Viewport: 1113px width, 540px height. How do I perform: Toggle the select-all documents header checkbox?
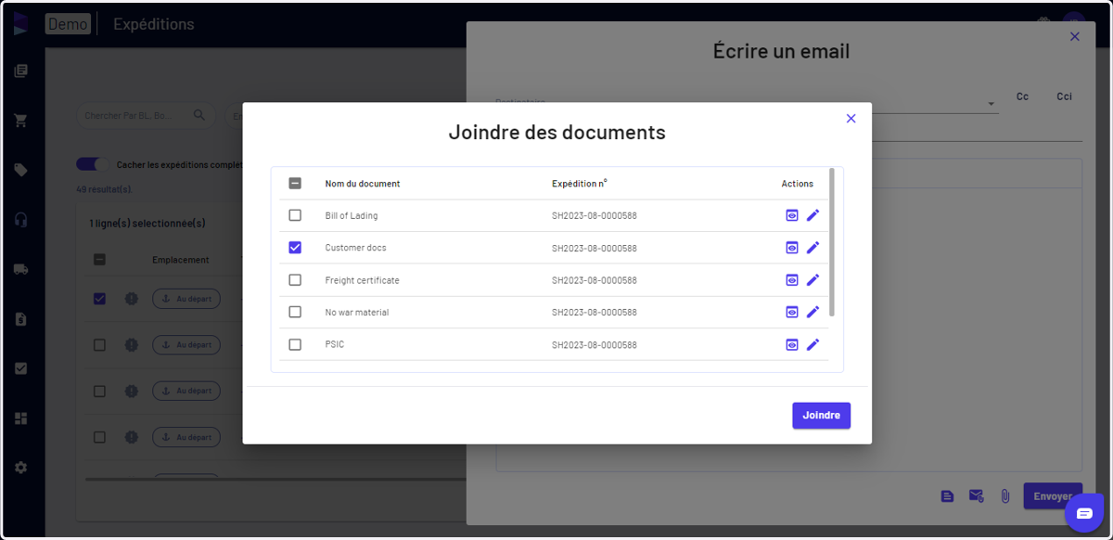[x=295, y=184]
